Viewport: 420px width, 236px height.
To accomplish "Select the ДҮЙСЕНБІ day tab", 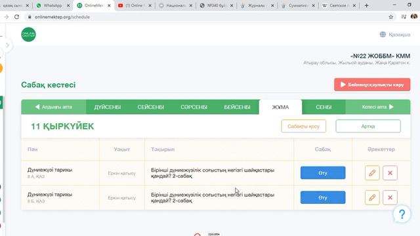I will click(x=108, y=107).
